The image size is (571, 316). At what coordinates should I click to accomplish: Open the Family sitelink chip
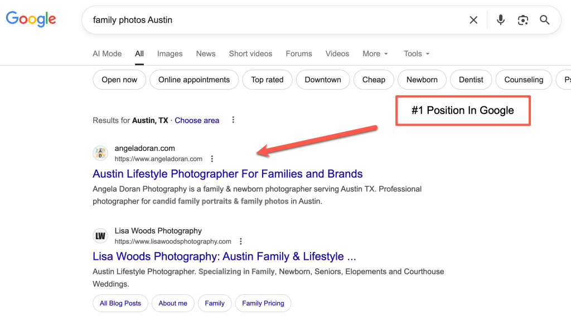tap(215, 303)
